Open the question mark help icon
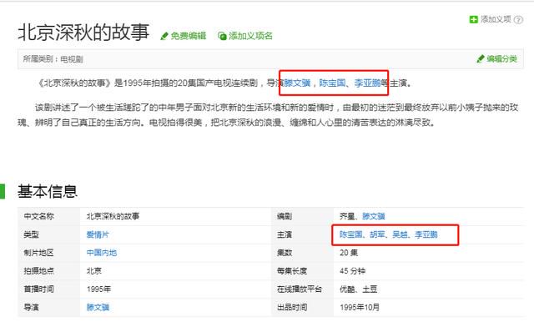 point(518,20)
